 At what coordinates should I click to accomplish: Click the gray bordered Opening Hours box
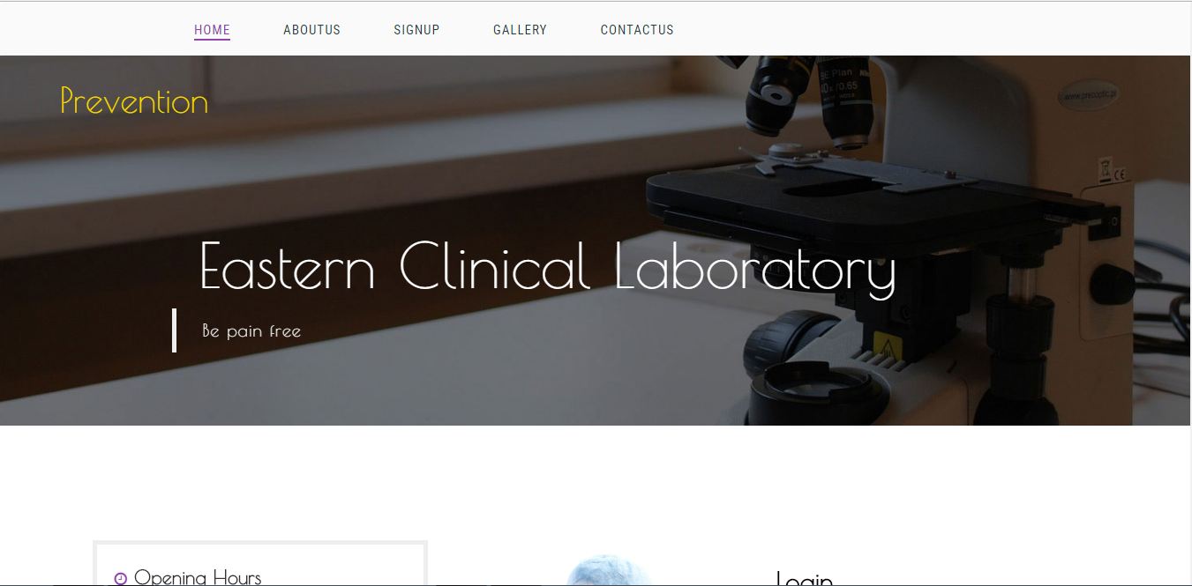tap(260, 563)
